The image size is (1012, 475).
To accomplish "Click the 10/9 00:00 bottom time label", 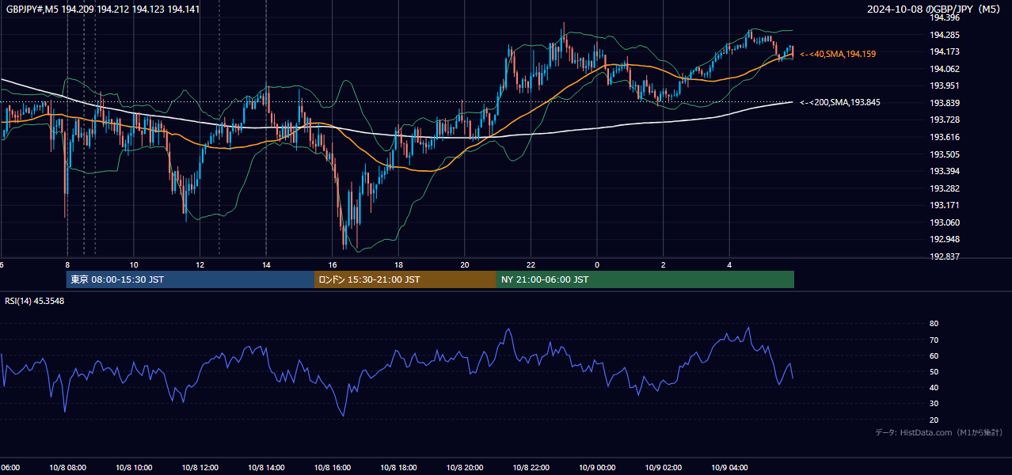I will (x=597, y=468).
